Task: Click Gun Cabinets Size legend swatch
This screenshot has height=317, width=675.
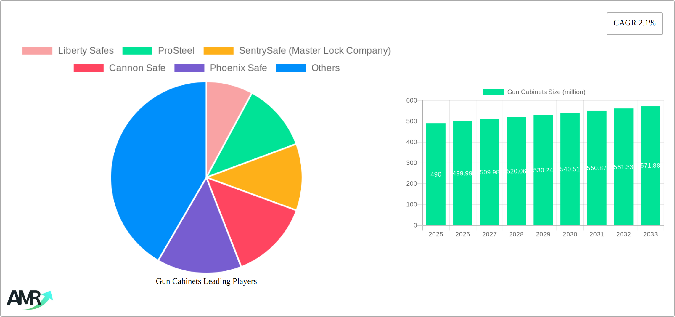Action: 493,92
